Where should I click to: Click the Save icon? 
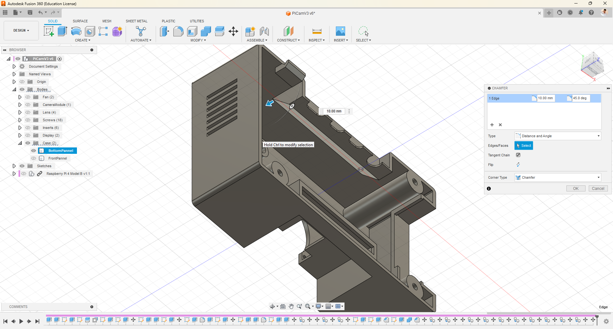(x=30, y=12)
